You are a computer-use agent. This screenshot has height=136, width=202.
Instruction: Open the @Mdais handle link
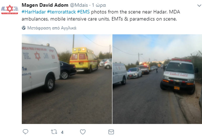tap(79, 5)
